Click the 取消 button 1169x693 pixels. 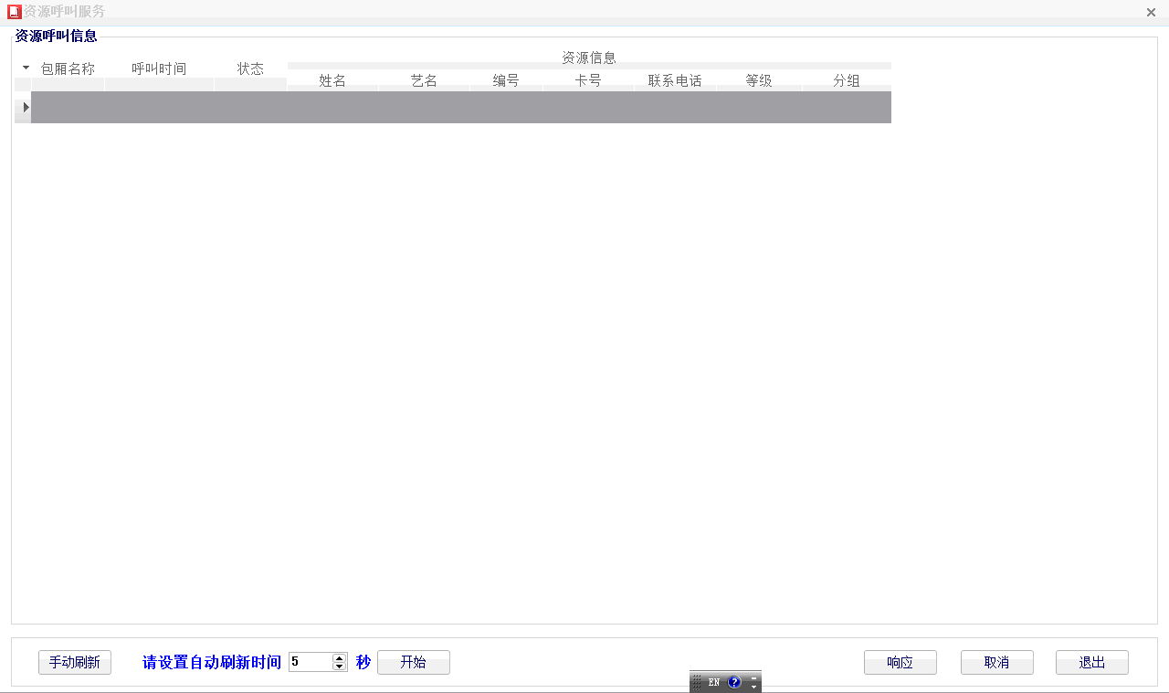[997, 662]
